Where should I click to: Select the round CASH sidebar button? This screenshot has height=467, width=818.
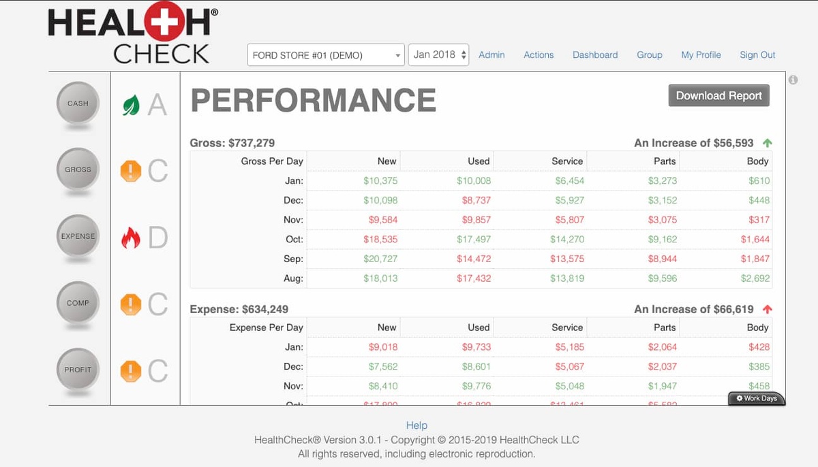click(78, 103)
